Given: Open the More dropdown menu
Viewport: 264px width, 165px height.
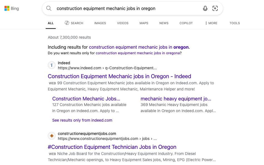Looking at the screenshot, I should (211, 23).
